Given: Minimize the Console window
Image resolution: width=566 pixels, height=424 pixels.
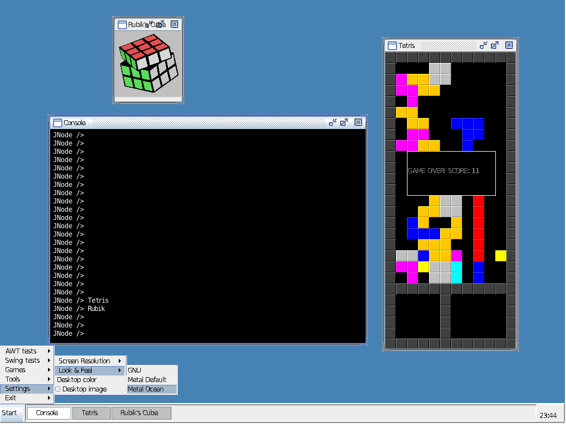Looking at the screenshot, I should point(332,123).
